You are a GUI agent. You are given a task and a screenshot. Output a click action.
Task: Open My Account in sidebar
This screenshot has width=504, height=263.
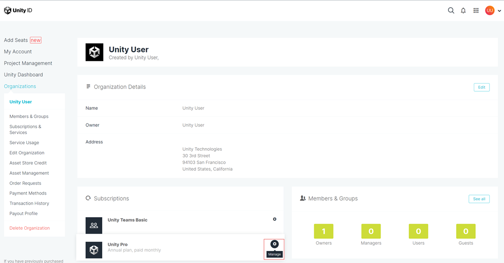pyautogui.click(x=18, y=51)
